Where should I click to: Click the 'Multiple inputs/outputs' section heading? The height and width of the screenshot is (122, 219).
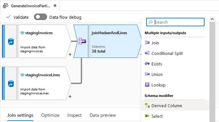[x=165, y=33]
